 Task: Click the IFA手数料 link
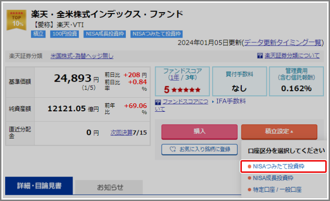[x=231, y=101]
